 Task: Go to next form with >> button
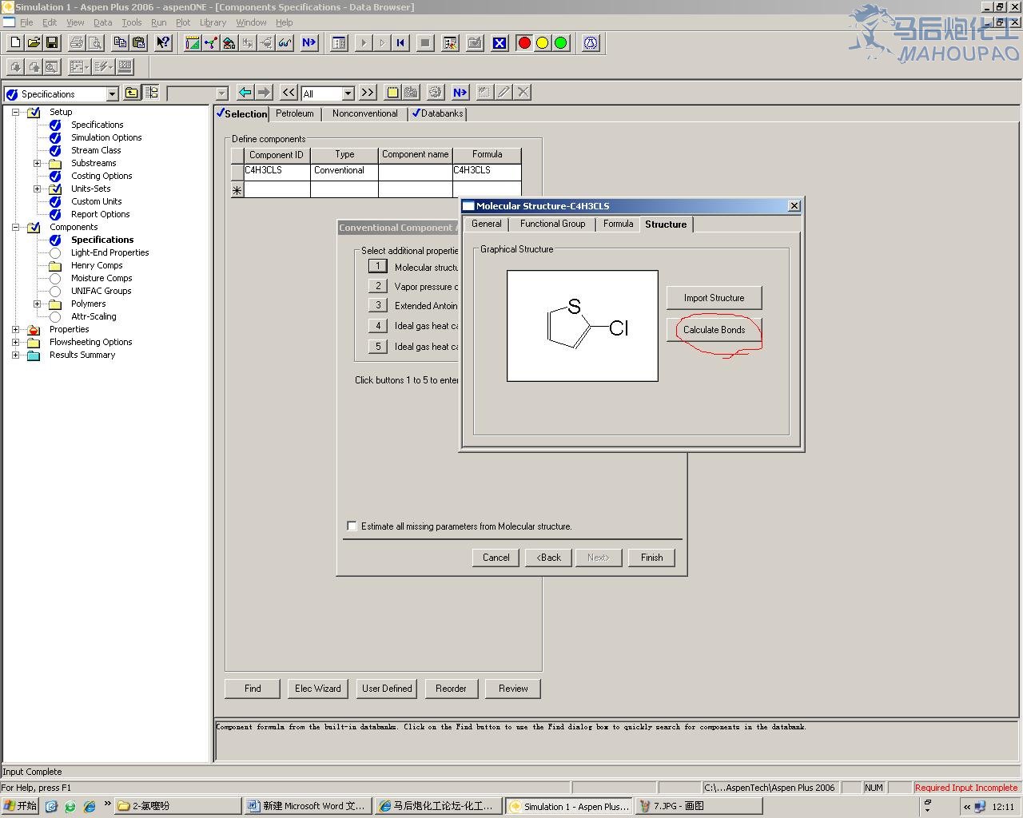point(367,93)
